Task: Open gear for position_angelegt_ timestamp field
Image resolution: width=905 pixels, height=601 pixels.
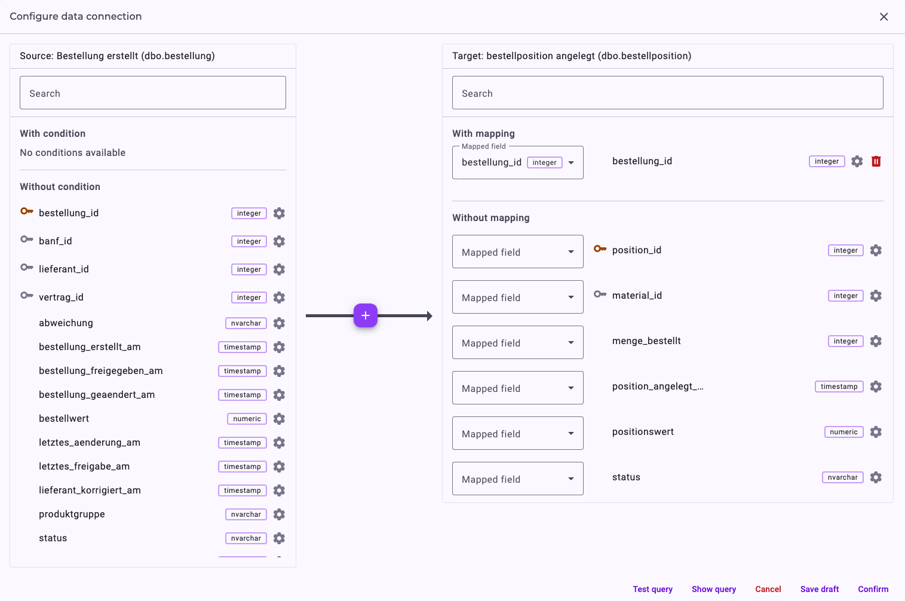Action: (876, 387)
